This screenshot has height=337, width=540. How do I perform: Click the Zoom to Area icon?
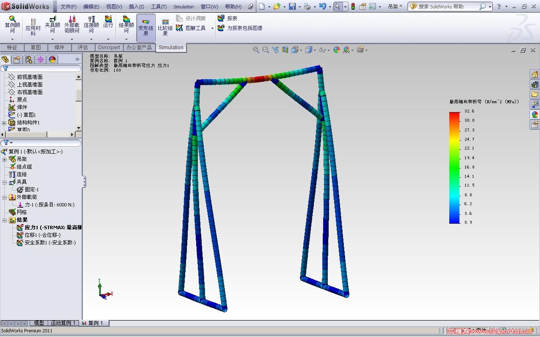(266, 50)
